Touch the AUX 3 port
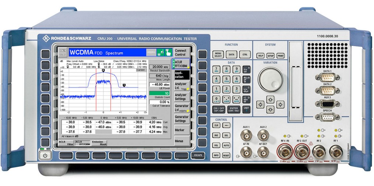The image size is (374, 186). 327,104
